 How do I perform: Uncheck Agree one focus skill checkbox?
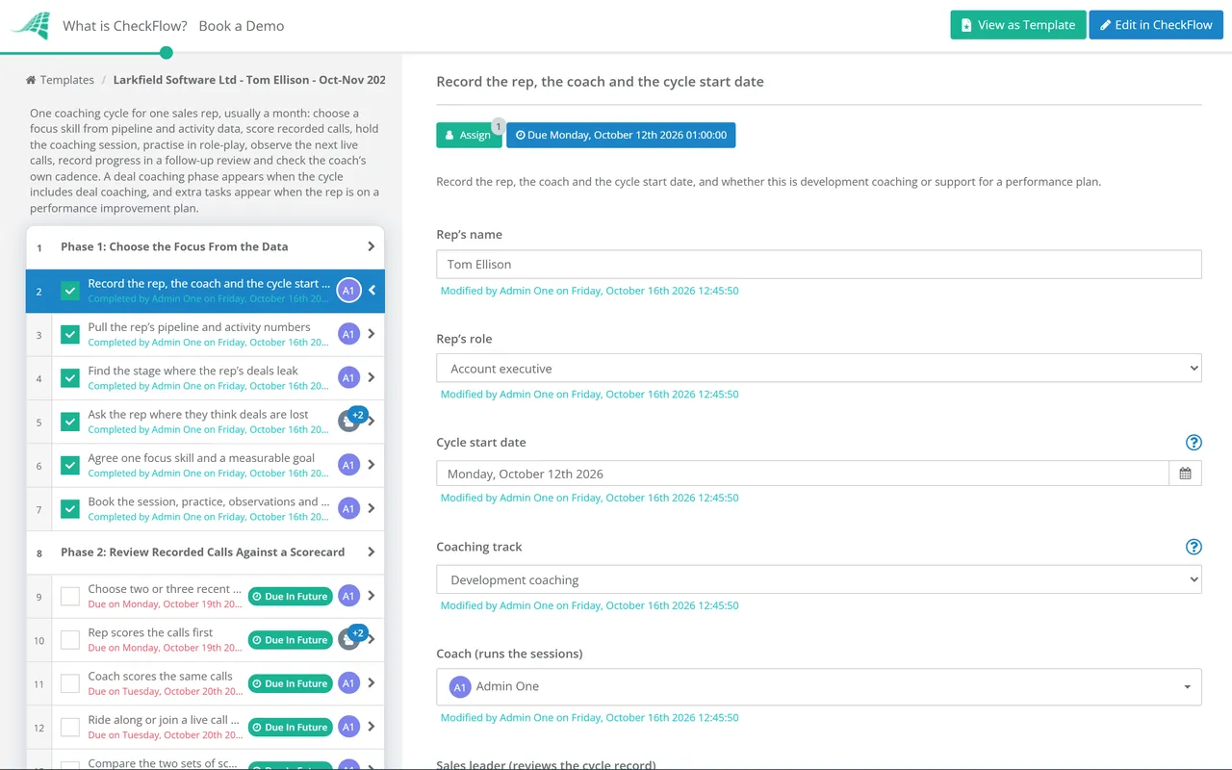pyautogui.click(x=70, y=466)
